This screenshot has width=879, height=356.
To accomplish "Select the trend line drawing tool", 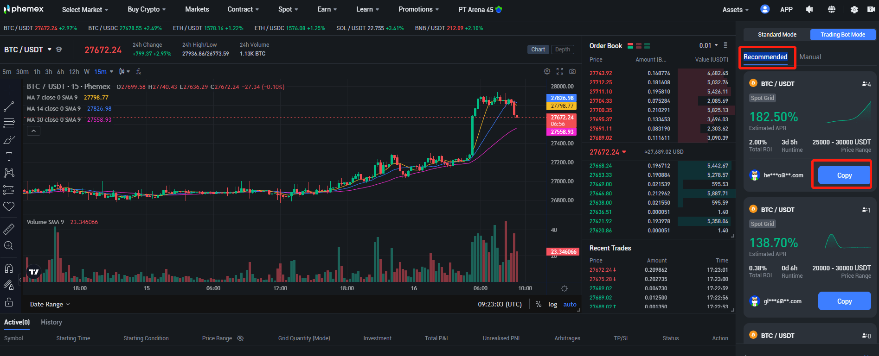I will 9,106.
